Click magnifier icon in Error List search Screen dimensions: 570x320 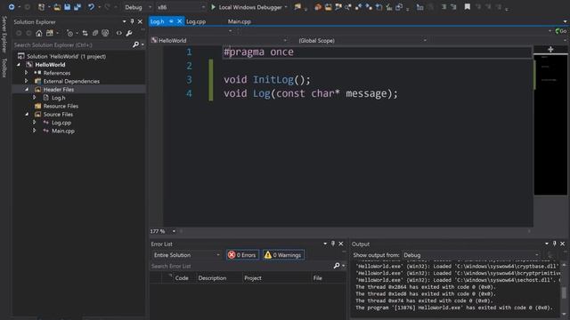[x=337, y=266]
